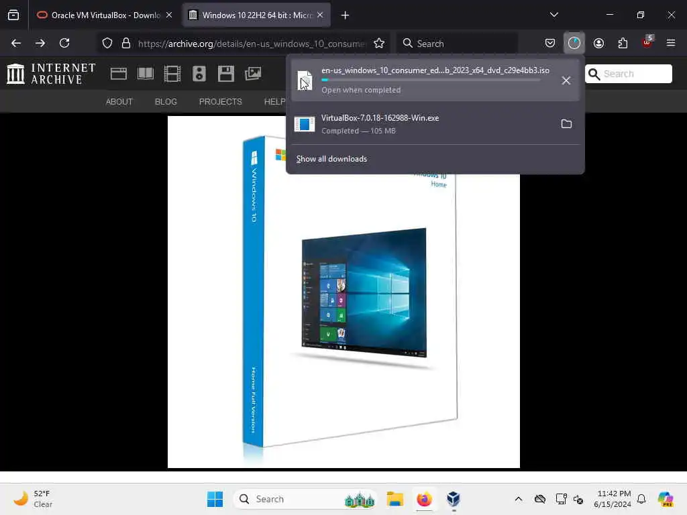
Task: Go back to the previous page
Action: tap(16, 44)
